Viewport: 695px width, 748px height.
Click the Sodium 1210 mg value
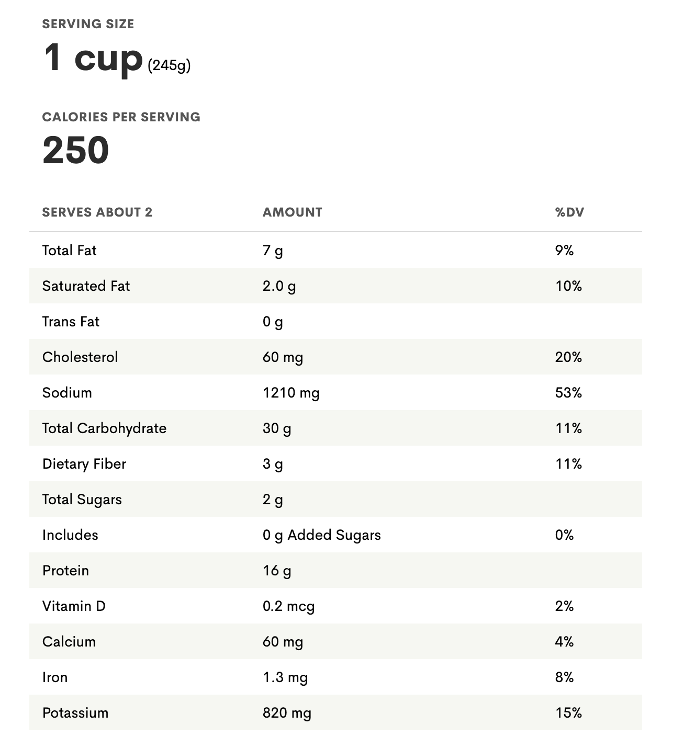point(291,393)
